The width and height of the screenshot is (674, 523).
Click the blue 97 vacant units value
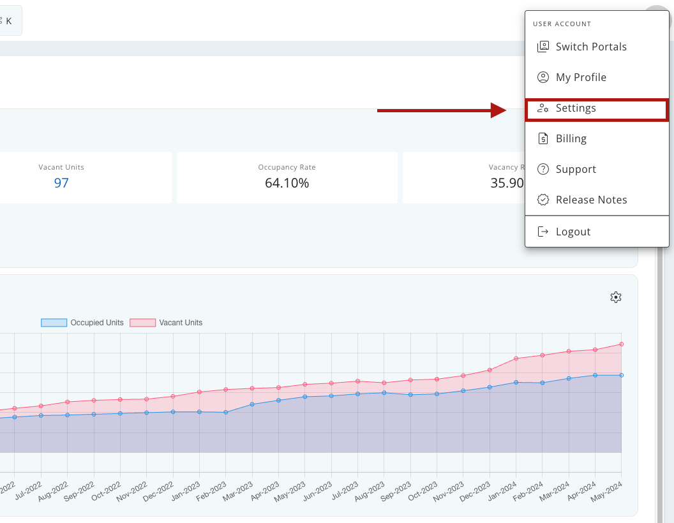point(61,182)
